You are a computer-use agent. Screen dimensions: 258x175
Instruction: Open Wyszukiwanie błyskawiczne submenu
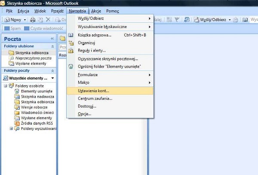pos(110,27)
